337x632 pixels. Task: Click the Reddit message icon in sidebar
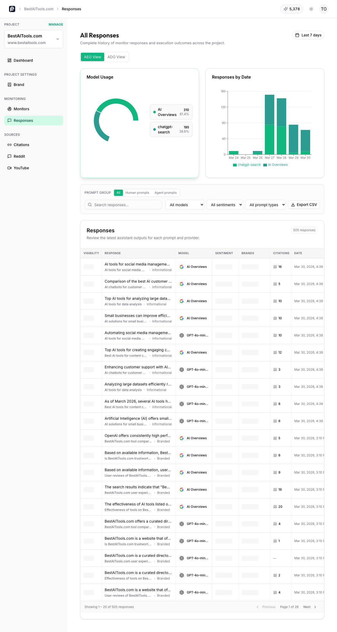point(9,156)
